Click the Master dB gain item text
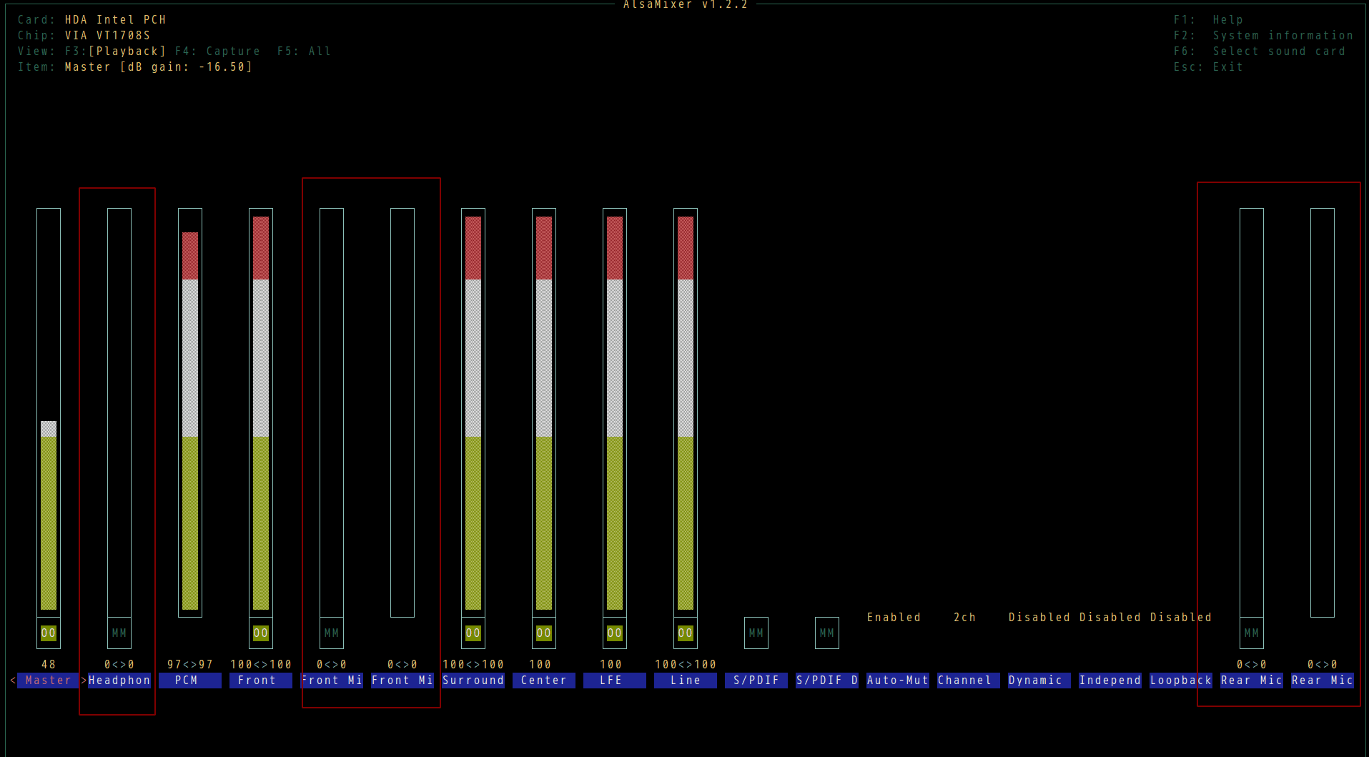The width and height of the screenshot is (1369, 757). click(x=159, y=67)
